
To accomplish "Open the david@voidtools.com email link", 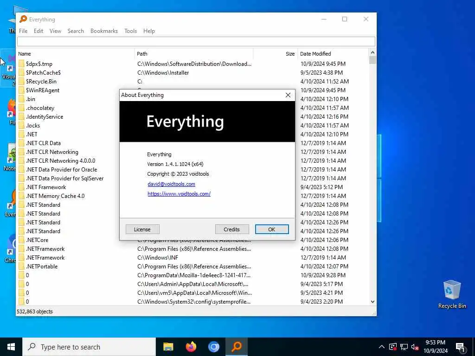I will 171,184.
